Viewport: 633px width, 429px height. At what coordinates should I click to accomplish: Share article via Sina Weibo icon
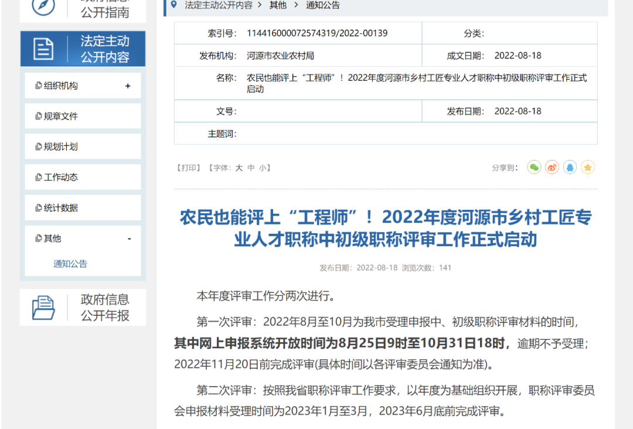point(552,168)
